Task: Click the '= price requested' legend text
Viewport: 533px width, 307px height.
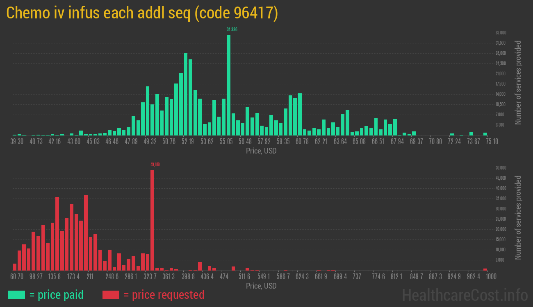Action: pos(164,295)
